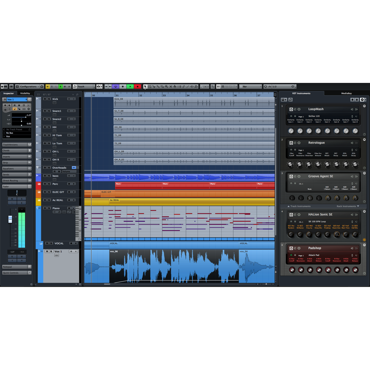Solo the Snare1 track
This screenshot has width=370, height=370.
coord(49,111)
